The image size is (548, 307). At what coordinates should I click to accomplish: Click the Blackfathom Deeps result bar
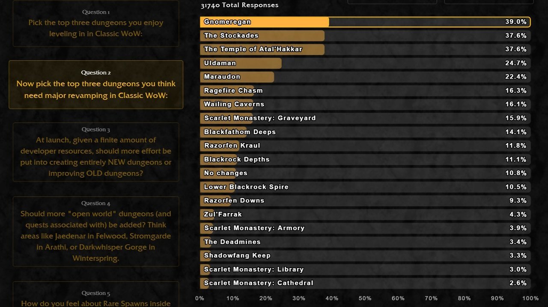tap(365, 132)
